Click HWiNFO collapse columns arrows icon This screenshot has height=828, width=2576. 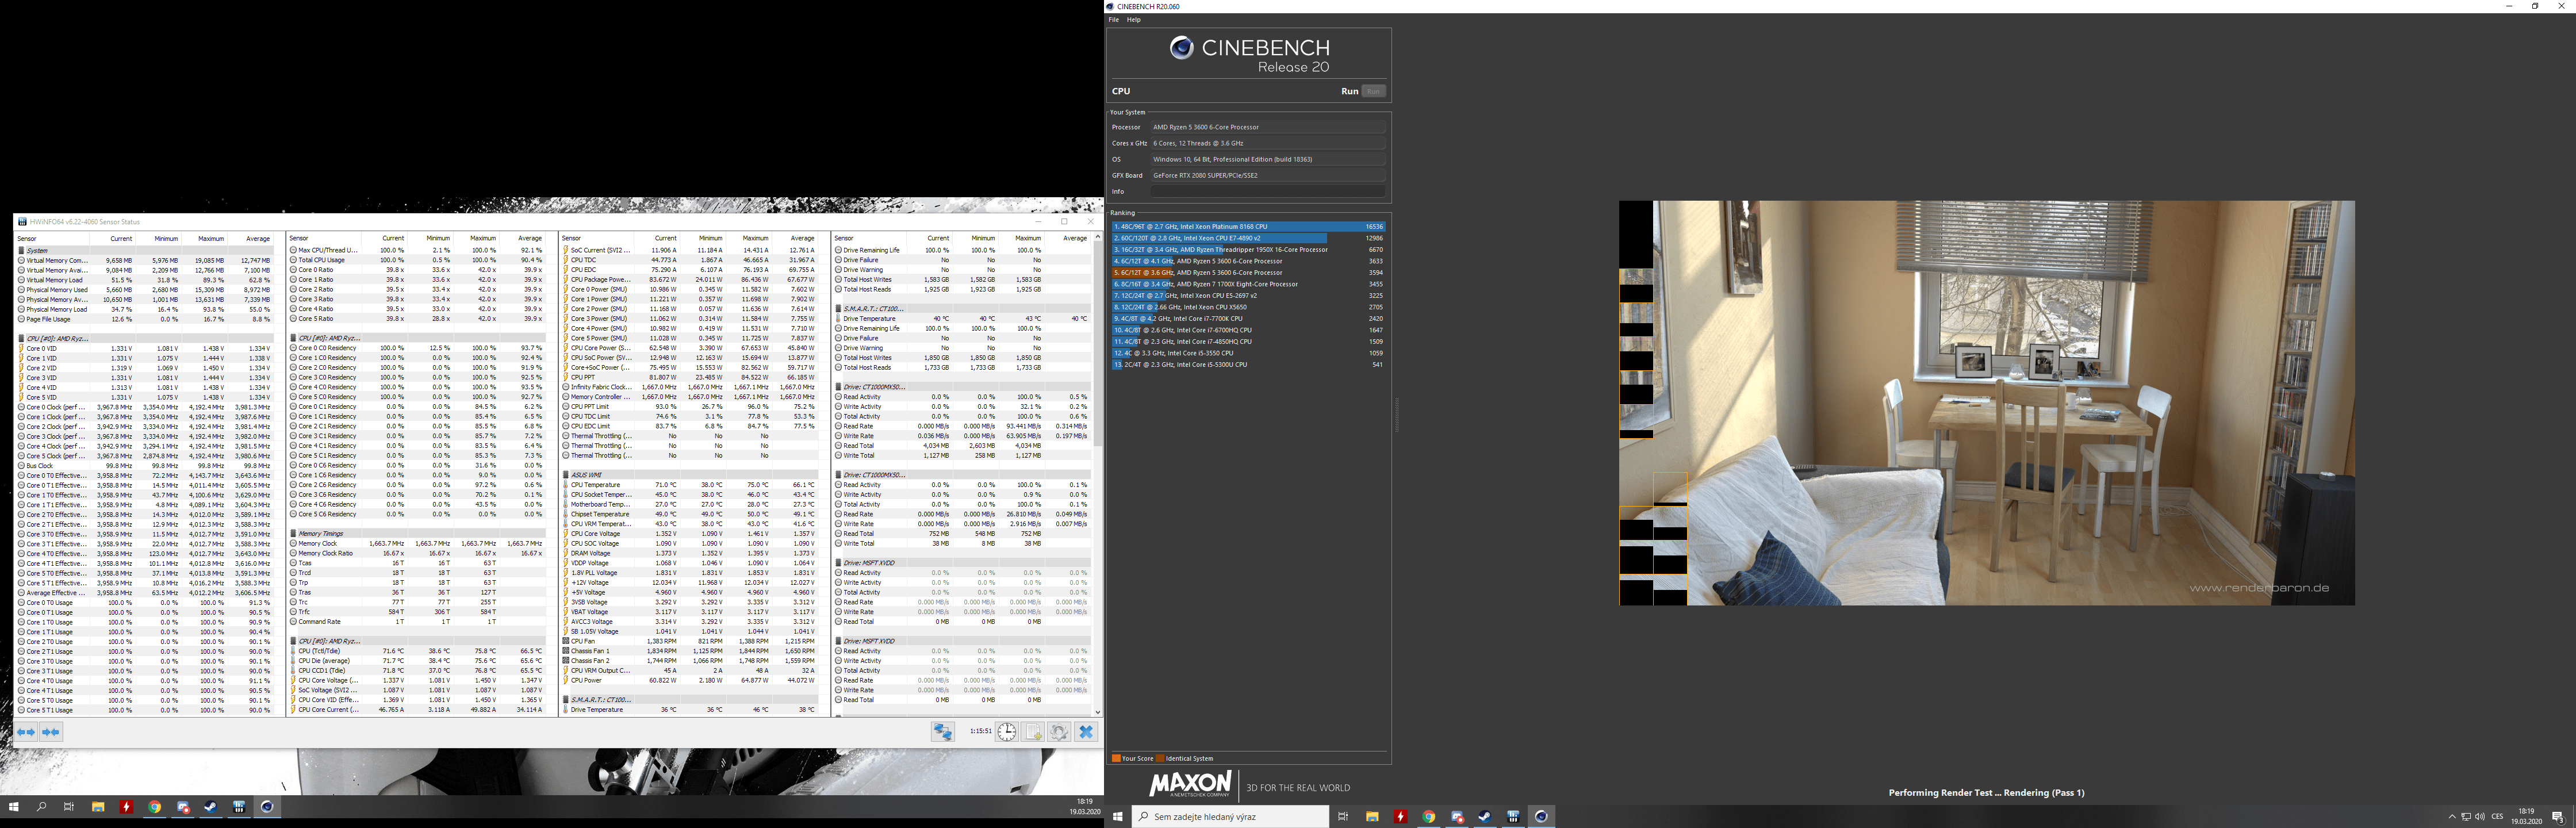pos(50,732)
